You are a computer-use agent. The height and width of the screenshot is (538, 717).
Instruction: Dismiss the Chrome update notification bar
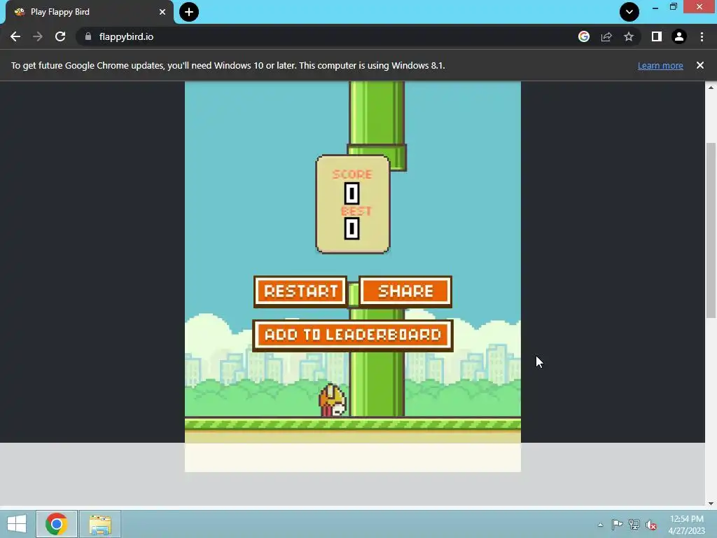click(700, 65)
